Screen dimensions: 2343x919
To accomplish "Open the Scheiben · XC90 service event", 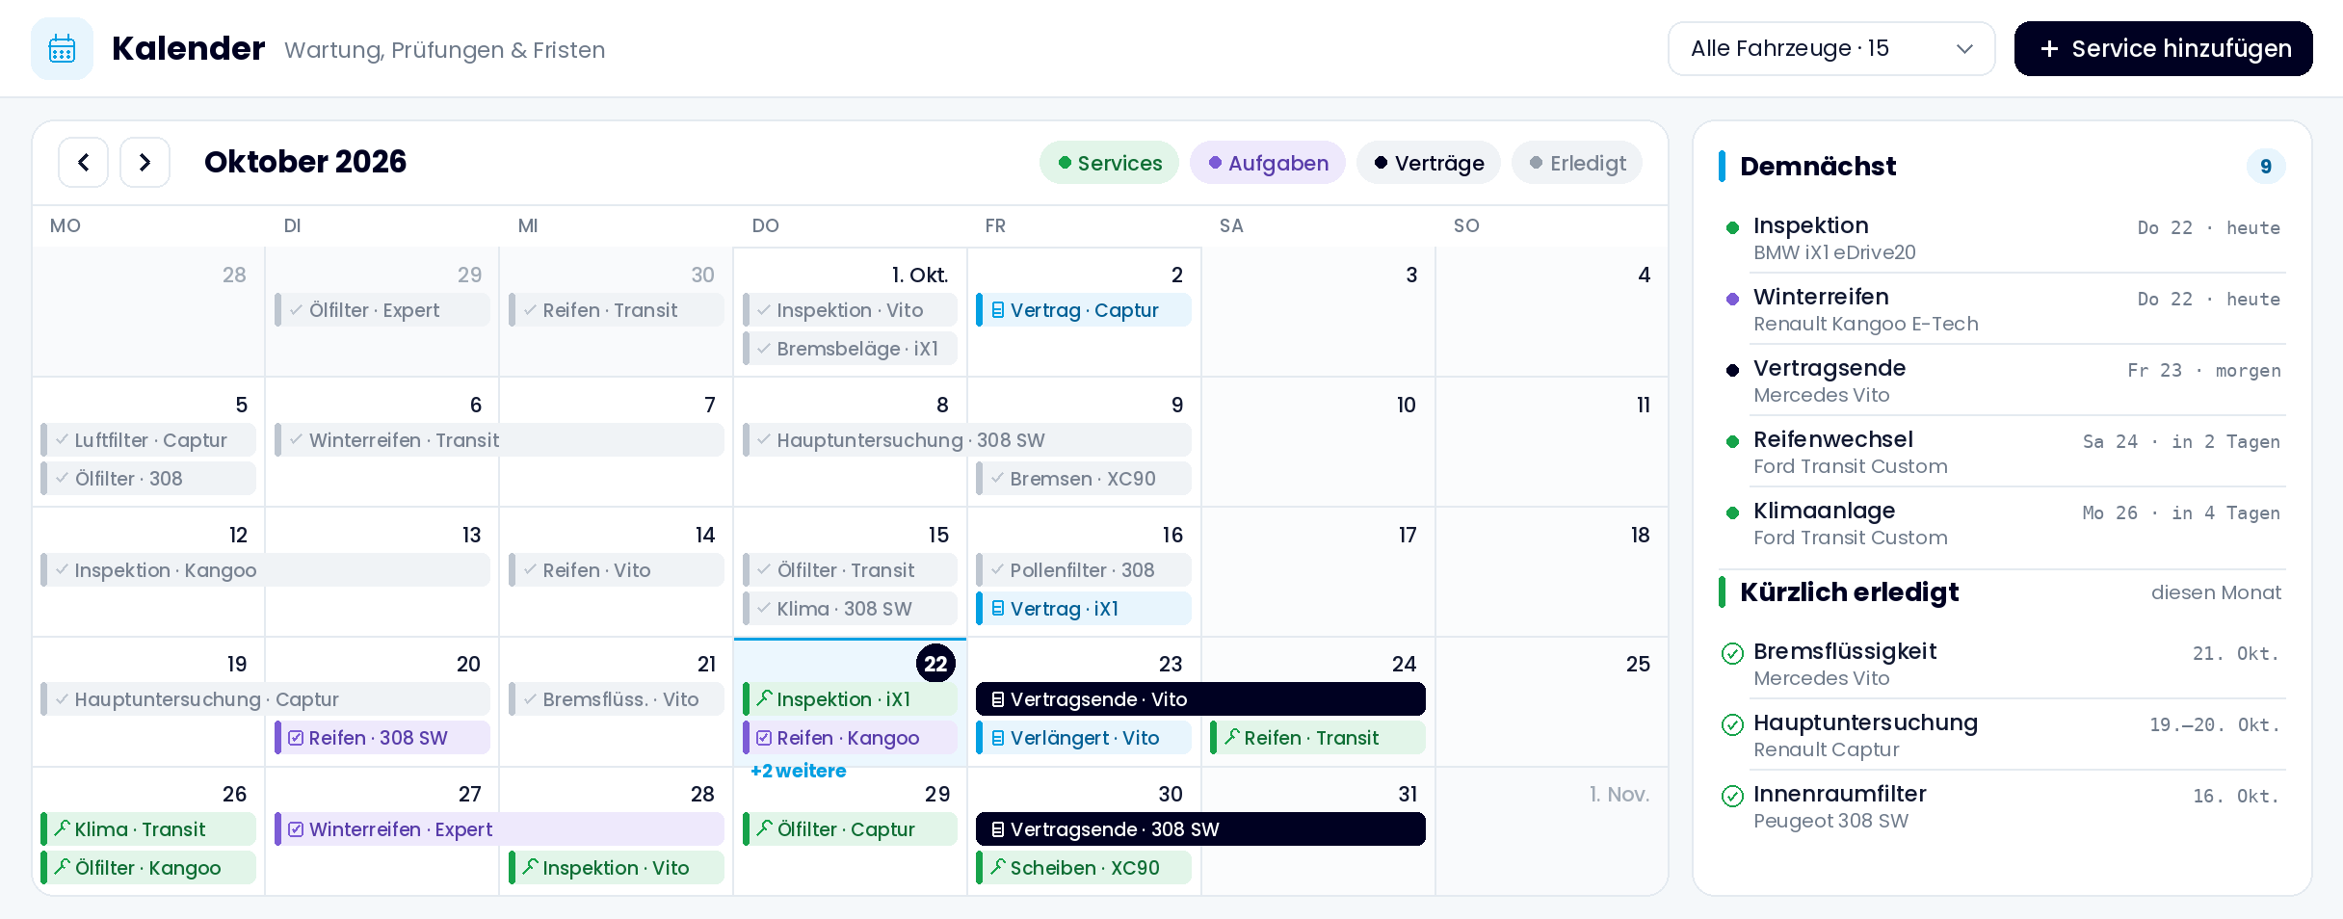I will (x=1084, y=868).
